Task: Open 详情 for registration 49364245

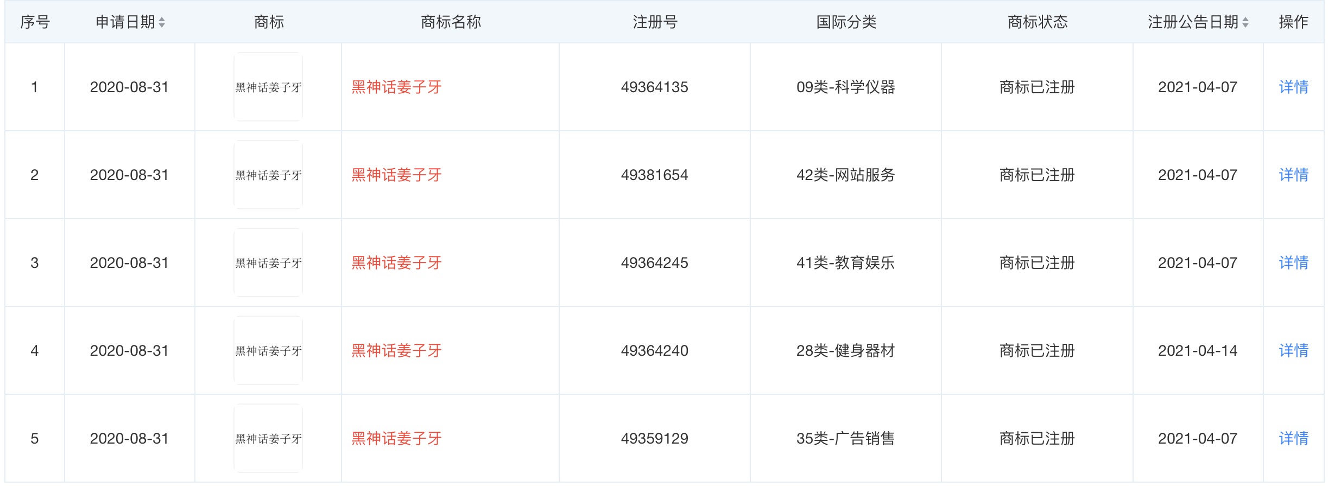Action: [x=1293, y=262]
